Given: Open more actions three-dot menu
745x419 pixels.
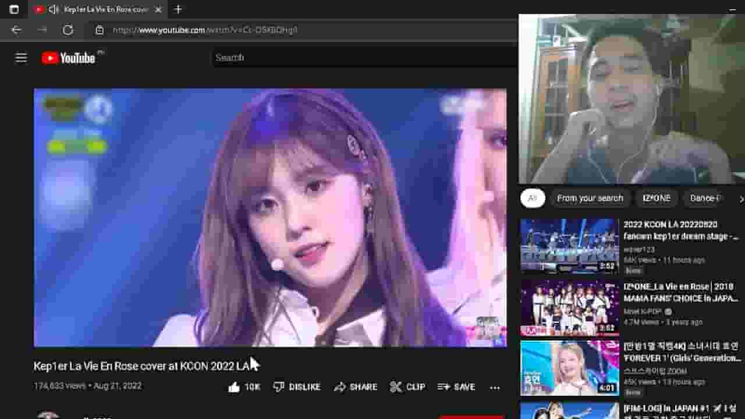Looking at the screenshot, I should click(495, 388).
